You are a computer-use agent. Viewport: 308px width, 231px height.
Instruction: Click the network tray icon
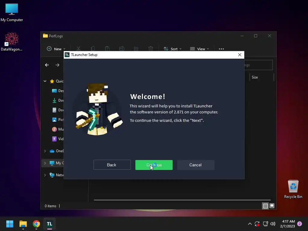[265, 224]
